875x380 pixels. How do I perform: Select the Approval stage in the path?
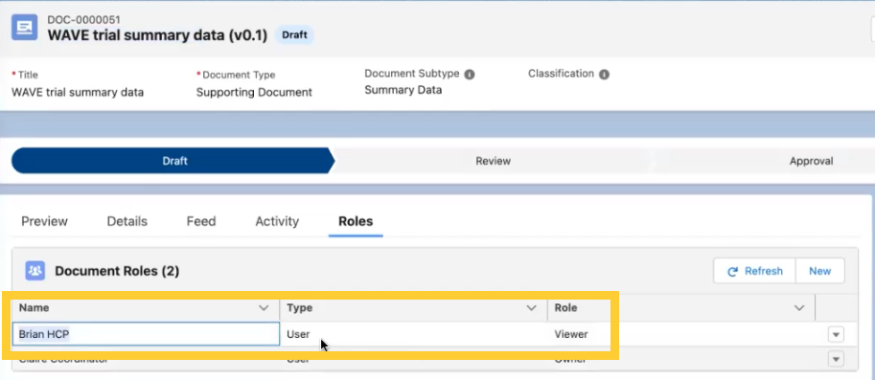pos(811,161)
